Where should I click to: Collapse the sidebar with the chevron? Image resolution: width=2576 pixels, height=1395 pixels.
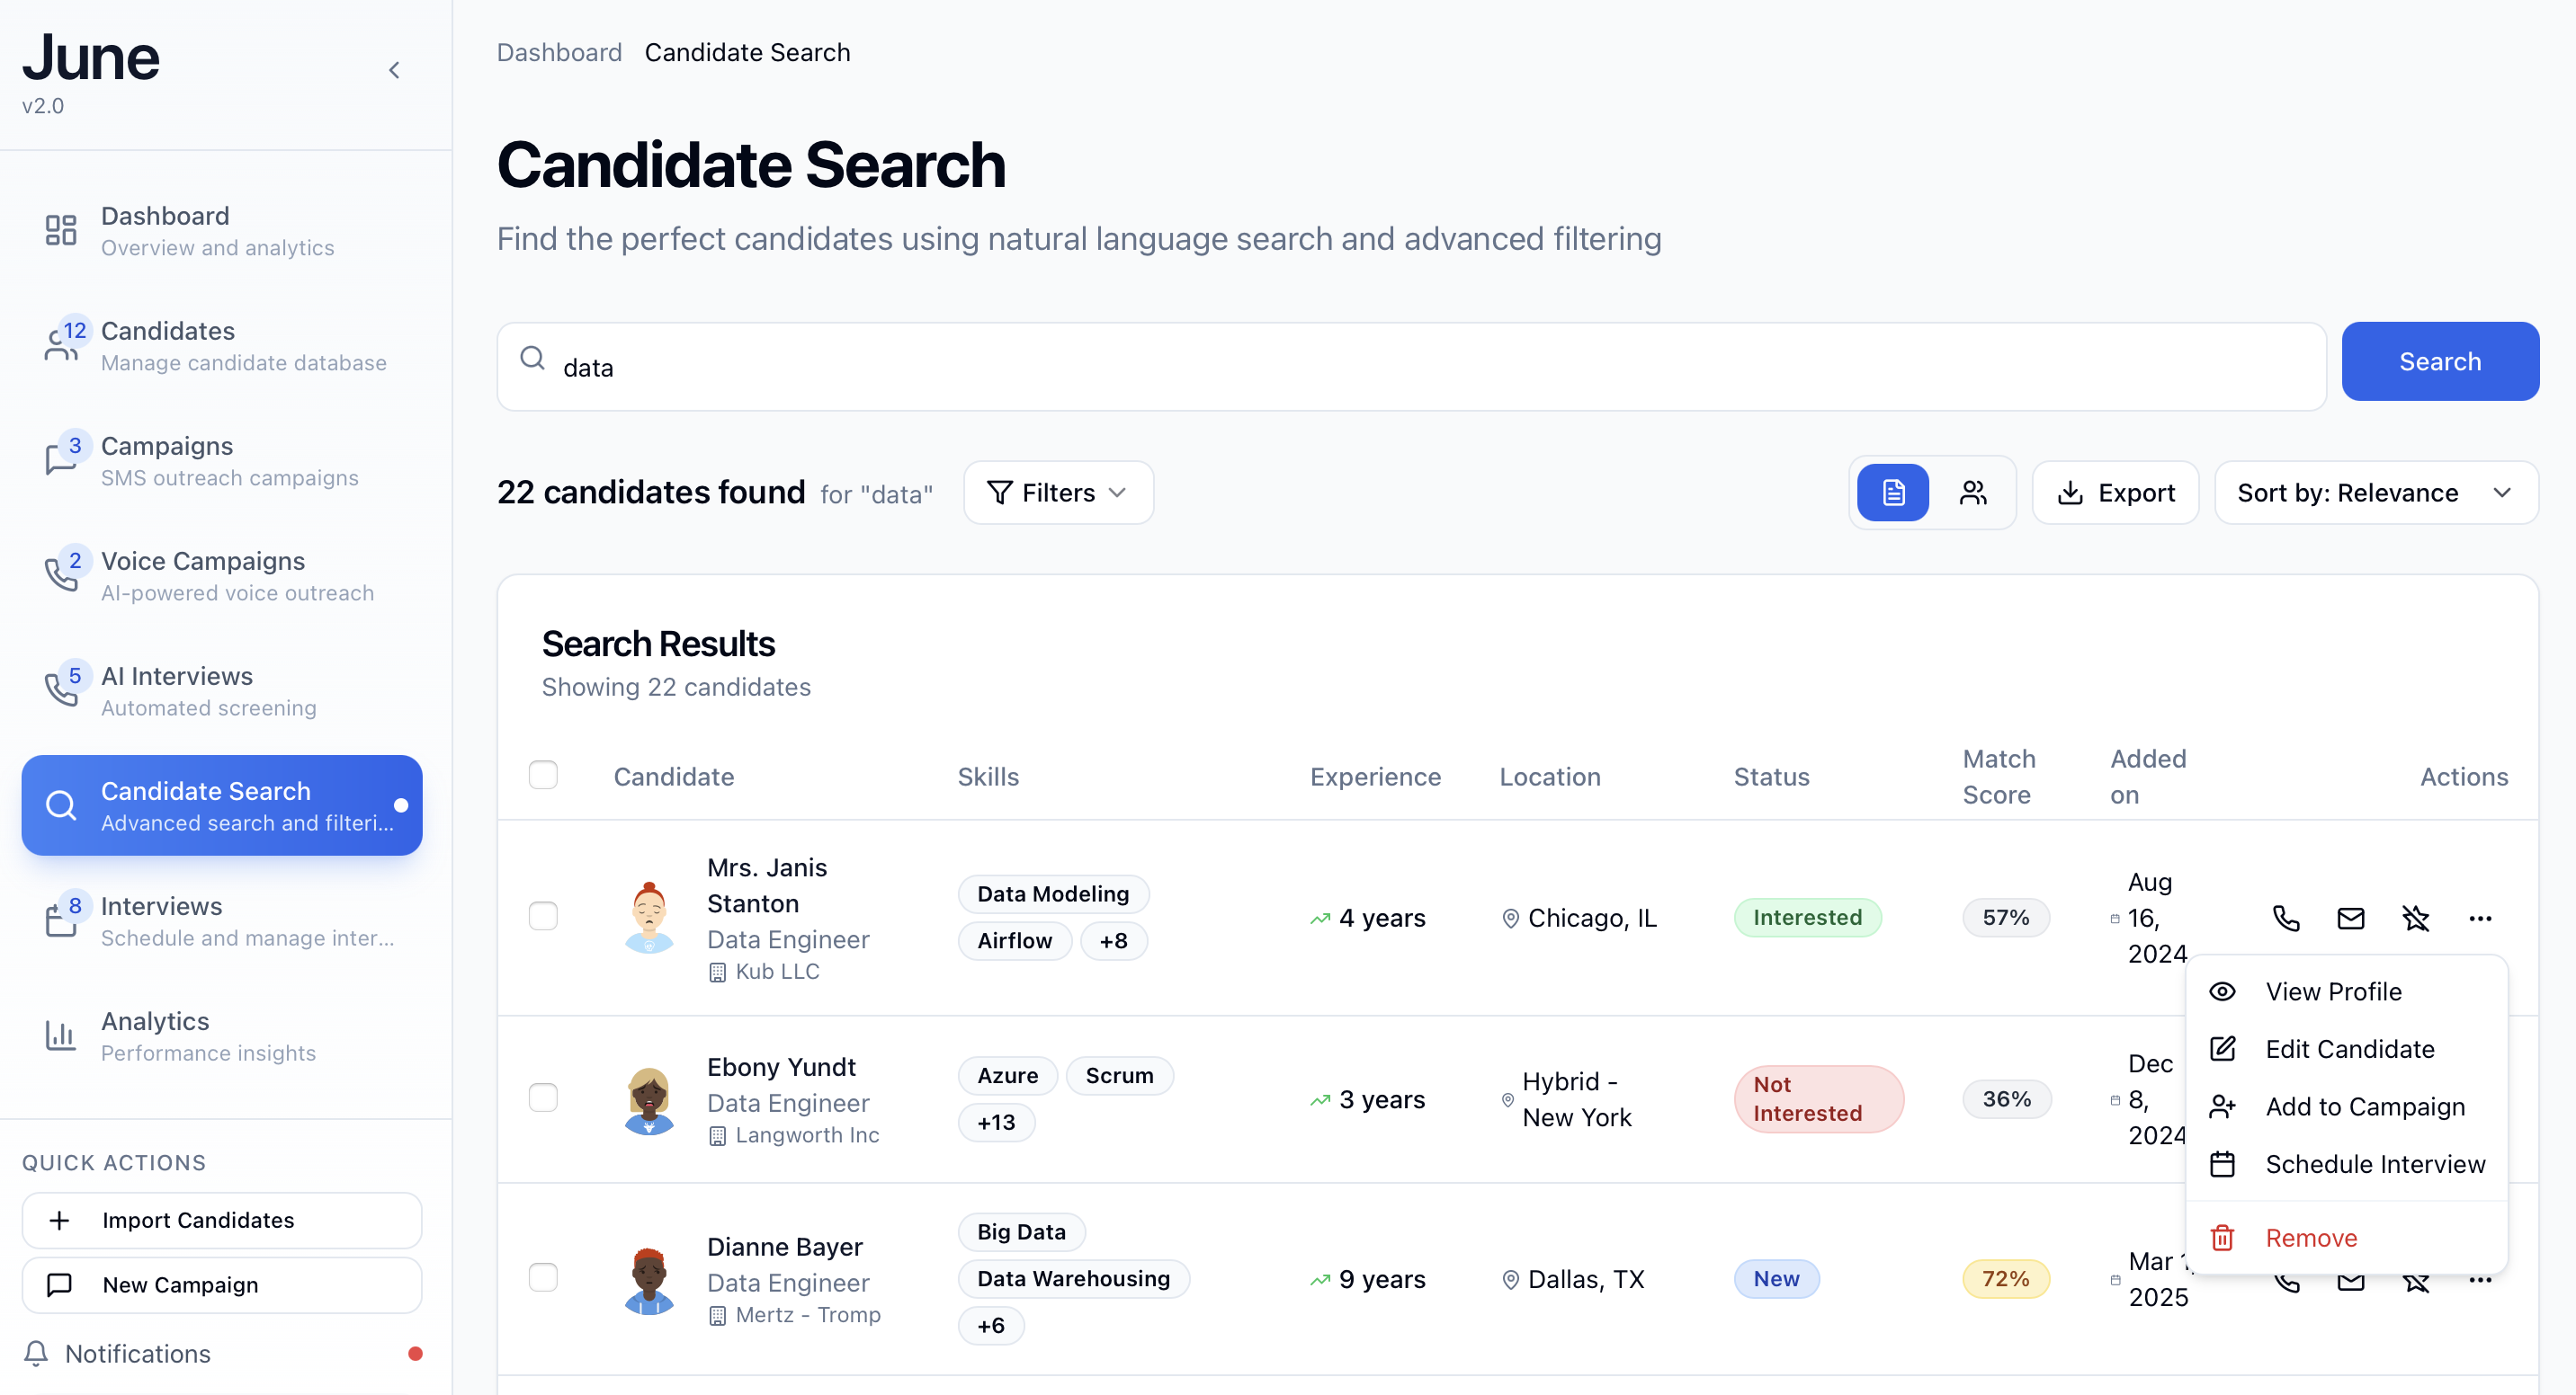[394, 70]
